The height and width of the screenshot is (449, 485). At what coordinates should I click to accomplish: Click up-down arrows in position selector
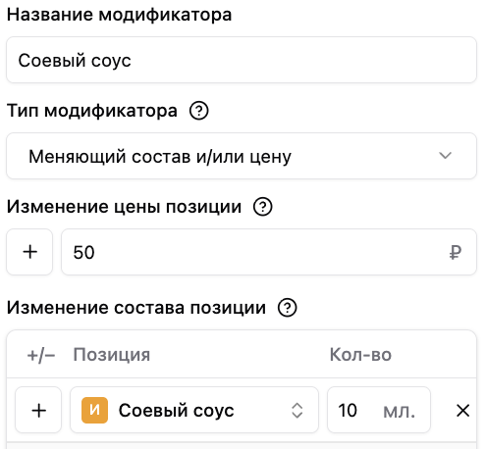(296, 411)
